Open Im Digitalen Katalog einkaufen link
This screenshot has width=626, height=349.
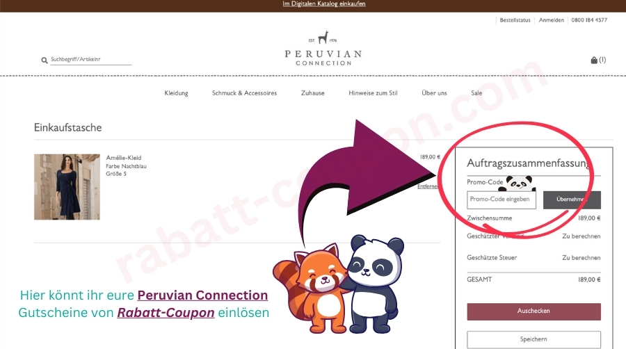[323, 4]
